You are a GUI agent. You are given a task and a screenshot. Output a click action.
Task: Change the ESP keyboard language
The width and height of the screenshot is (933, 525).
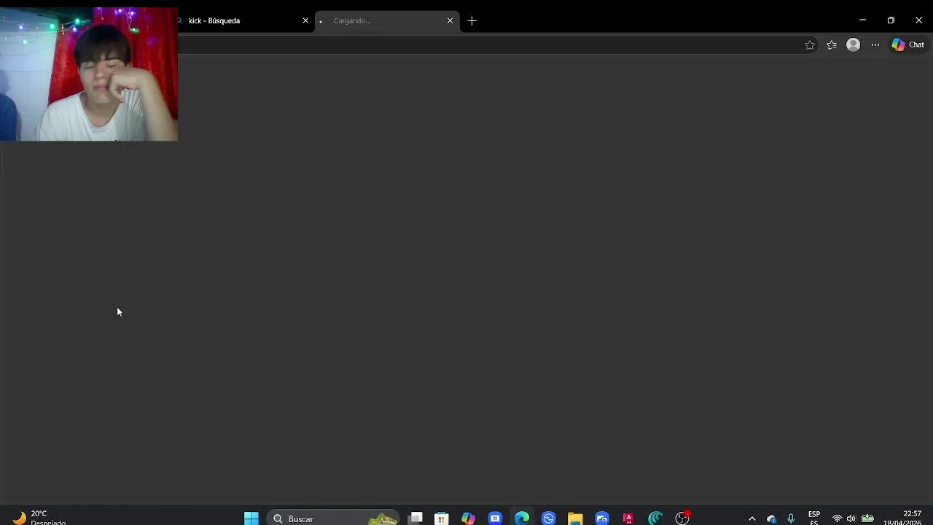(814, 518)
